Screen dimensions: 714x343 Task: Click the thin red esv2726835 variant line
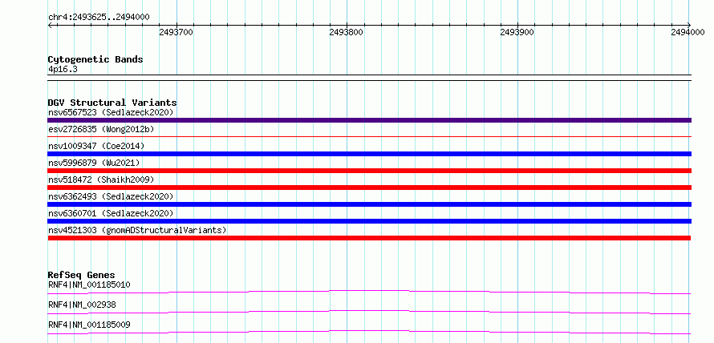369,136
